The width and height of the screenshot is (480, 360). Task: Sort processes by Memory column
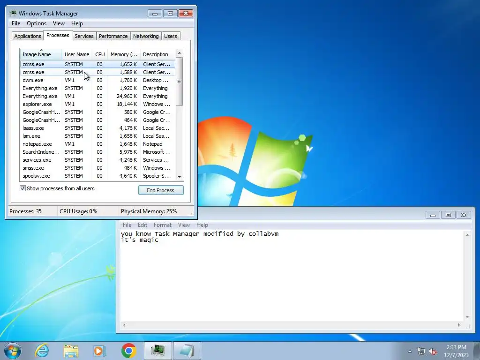[124, 54]
